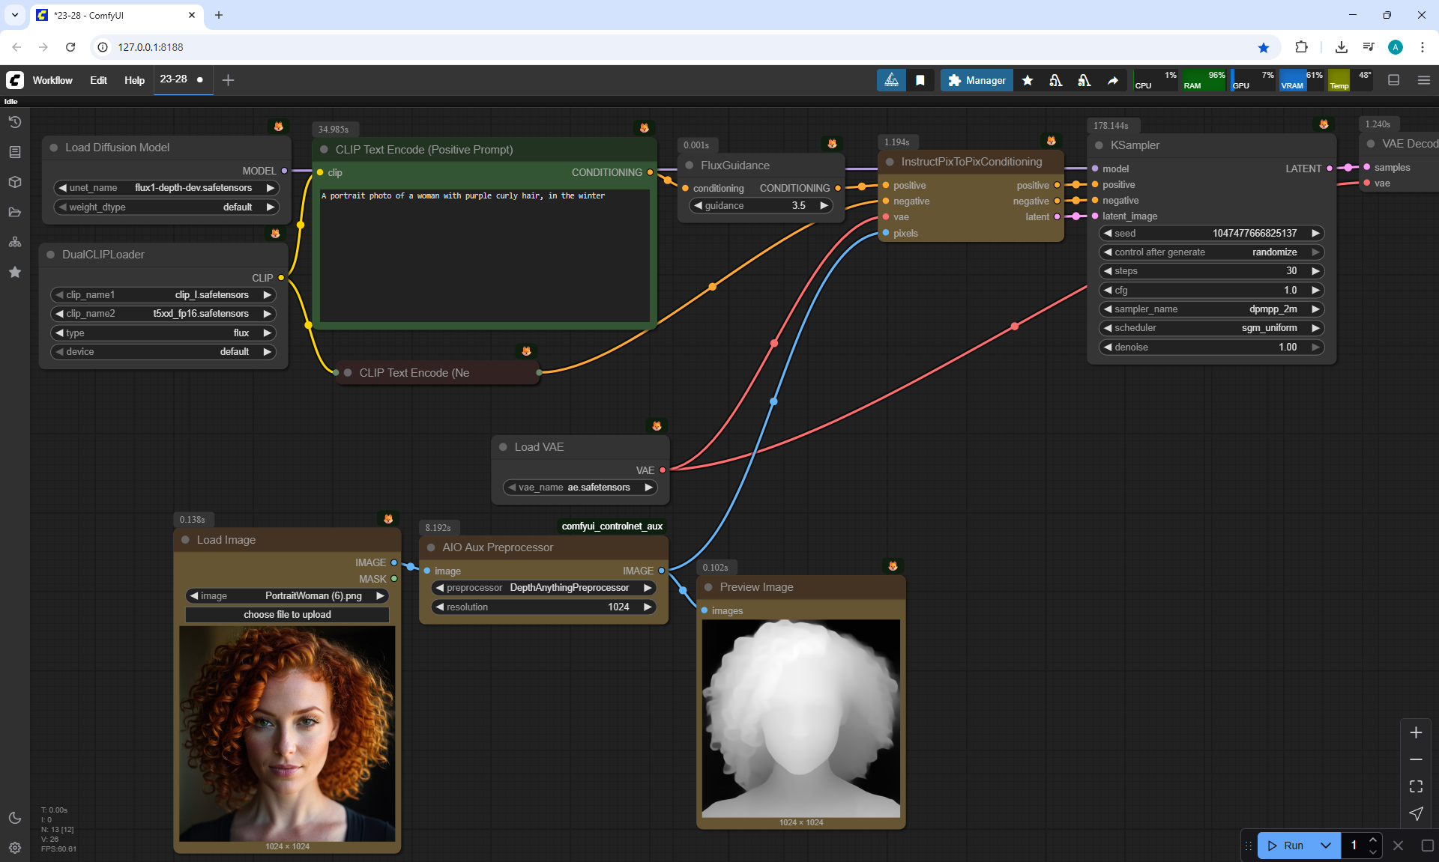Open the Edit menu
This screenshot has width=1439, height=862.
click(98, 80)
